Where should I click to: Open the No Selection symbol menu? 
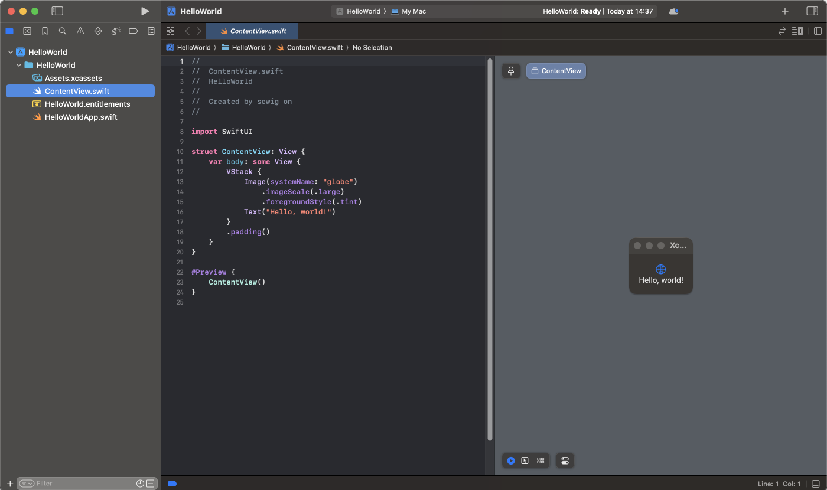[372, 47]
